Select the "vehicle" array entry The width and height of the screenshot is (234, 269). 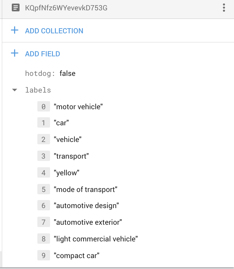tap(68, 140)
